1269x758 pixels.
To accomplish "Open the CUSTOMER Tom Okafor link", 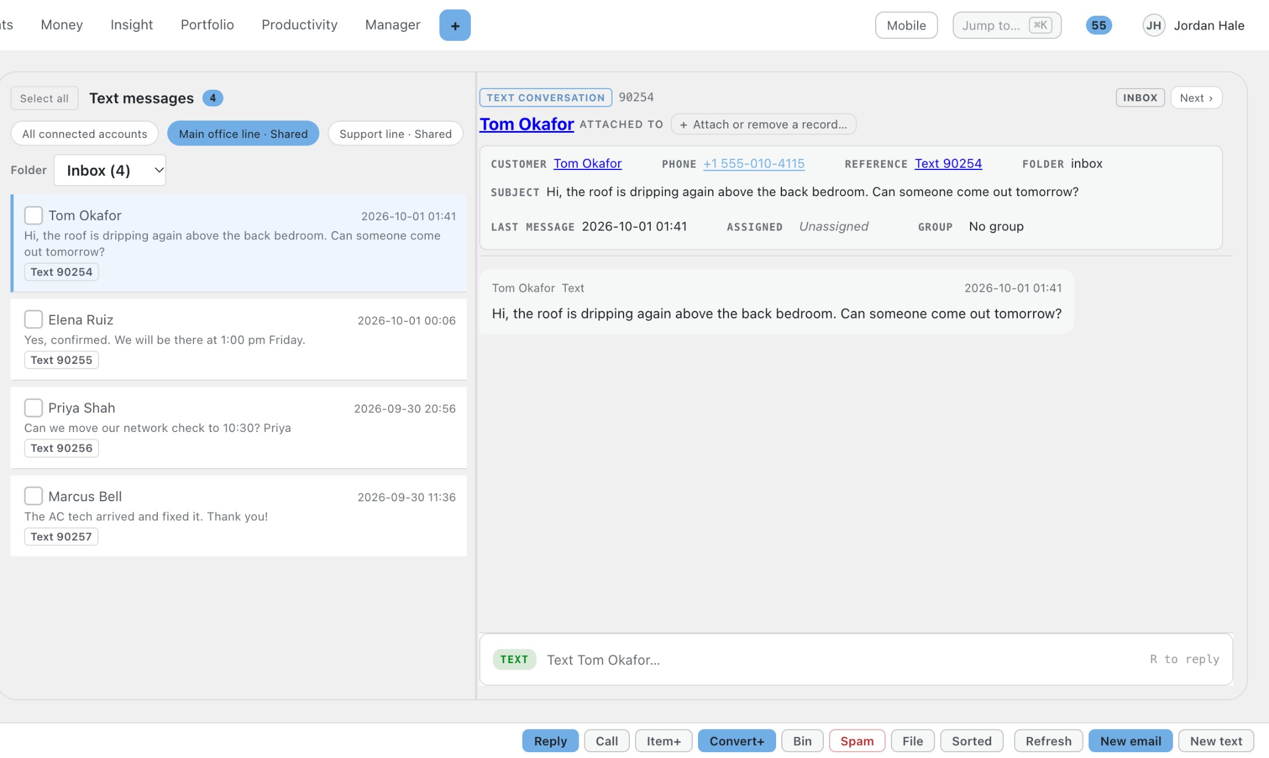I will [587, 164].
